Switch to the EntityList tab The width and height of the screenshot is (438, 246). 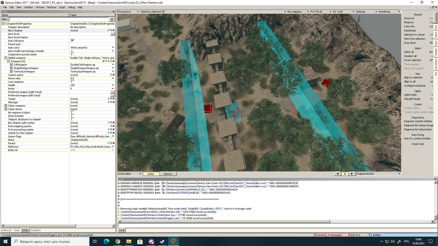click(x=7, y=230)
